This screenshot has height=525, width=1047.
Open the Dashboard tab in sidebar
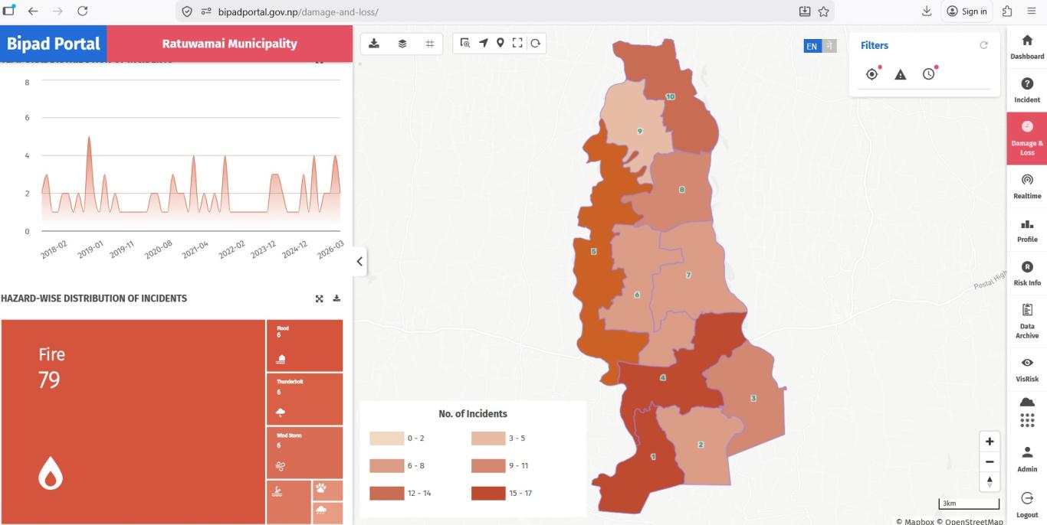tap(1027, 47)
